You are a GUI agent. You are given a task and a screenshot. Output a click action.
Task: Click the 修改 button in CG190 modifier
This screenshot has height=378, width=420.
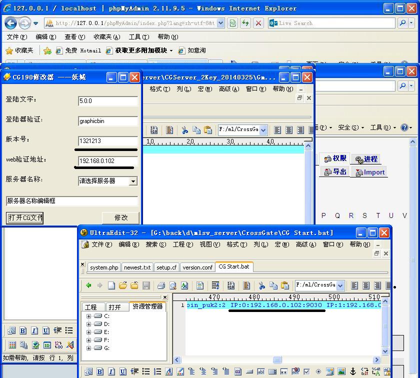click(x=121, y=218)
